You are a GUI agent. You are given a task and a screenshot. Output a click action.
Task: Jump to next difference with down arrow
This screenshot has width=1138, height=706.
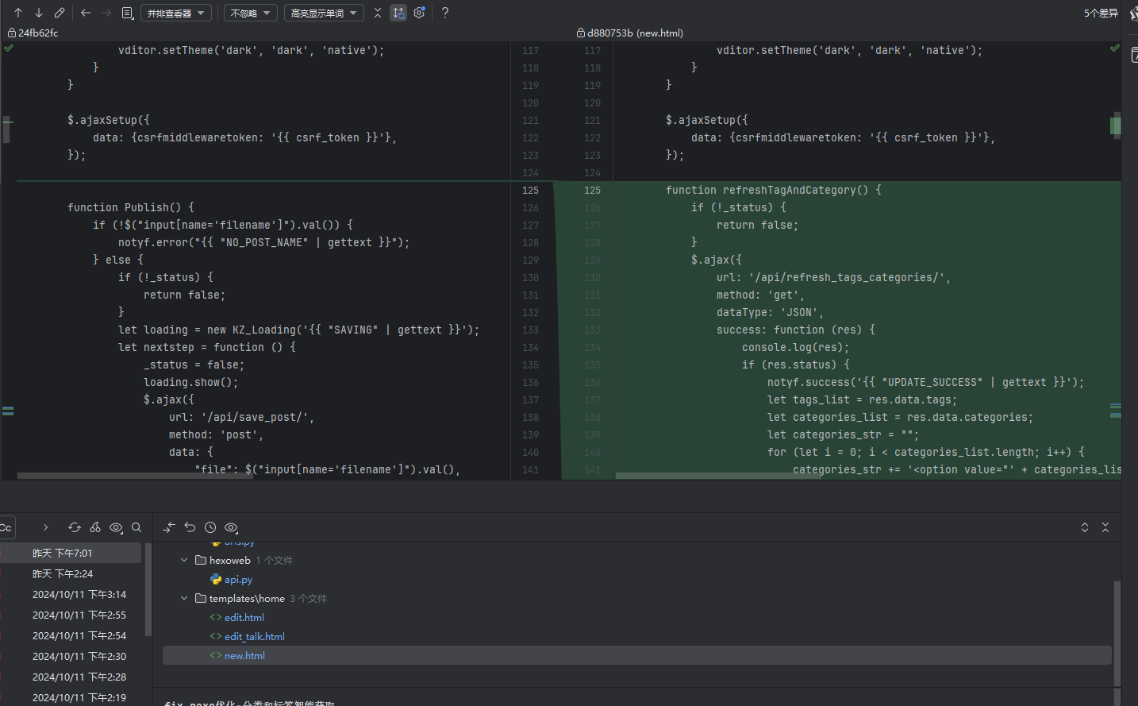39,13
